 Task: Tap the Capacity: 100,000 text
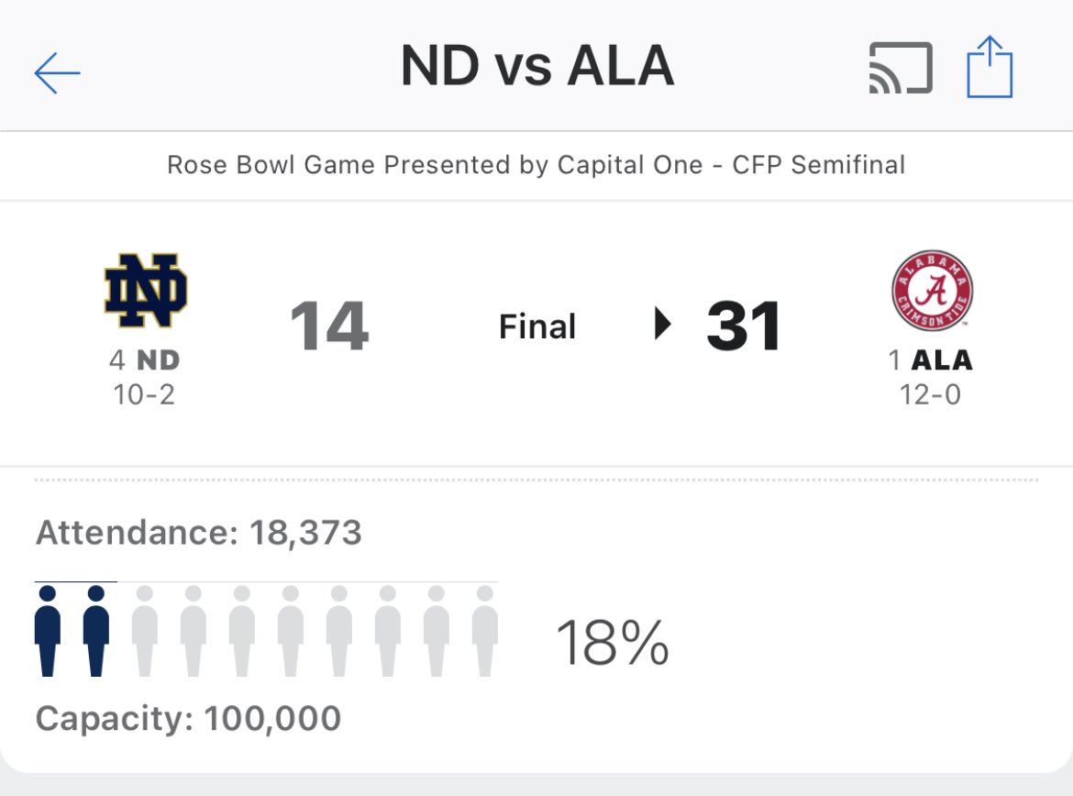tap(188, 718)
